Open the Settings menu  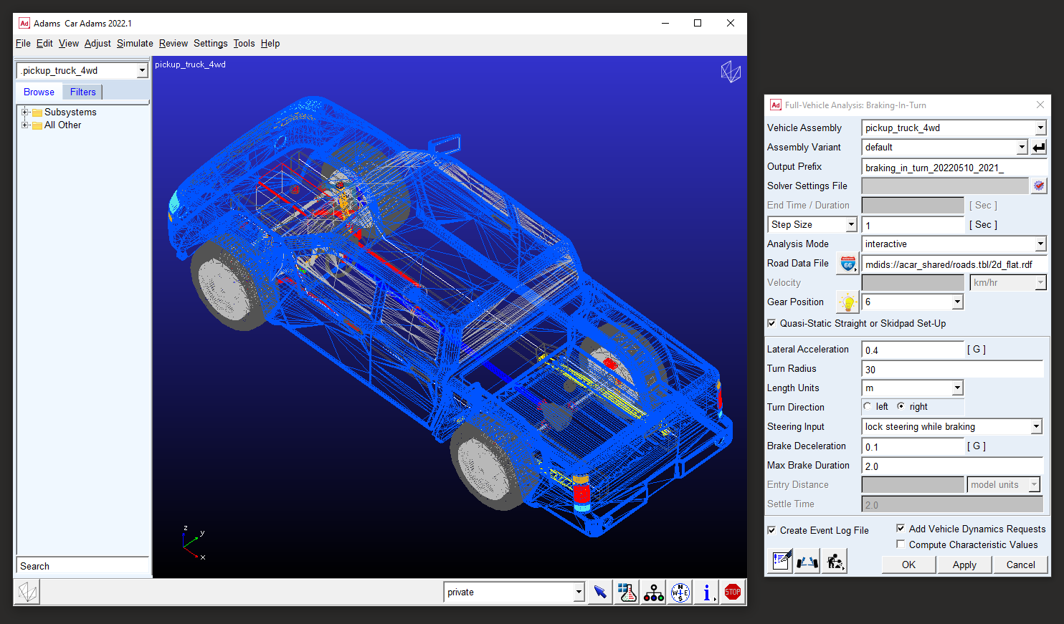(210, 43)
